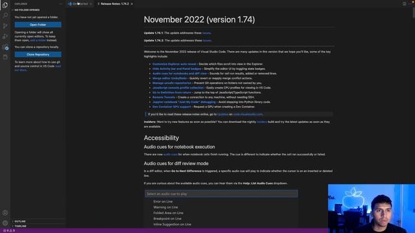Select the Release Notes: 1.74.2 tab
Viewport: 415px width, 233px height.
coord(115,4)
